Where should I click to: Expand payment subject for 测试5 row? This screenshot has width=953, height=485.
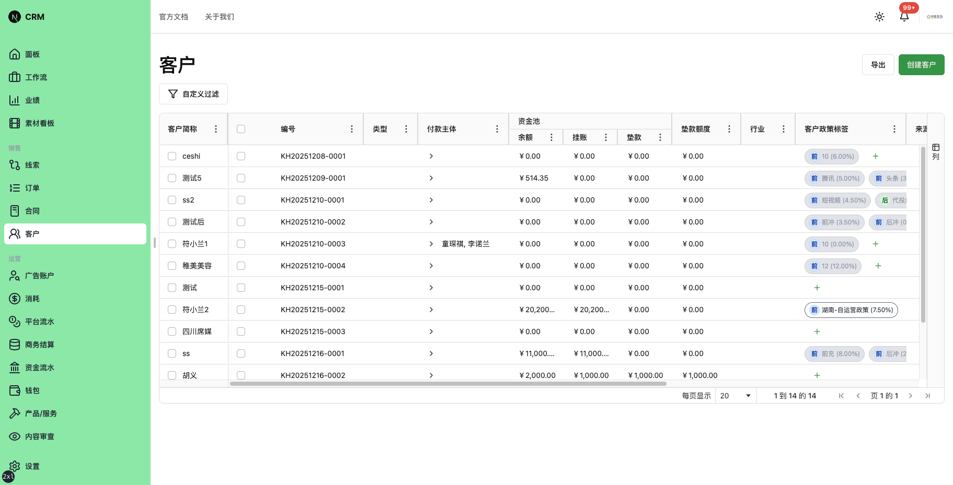click(x=431, y=178)
